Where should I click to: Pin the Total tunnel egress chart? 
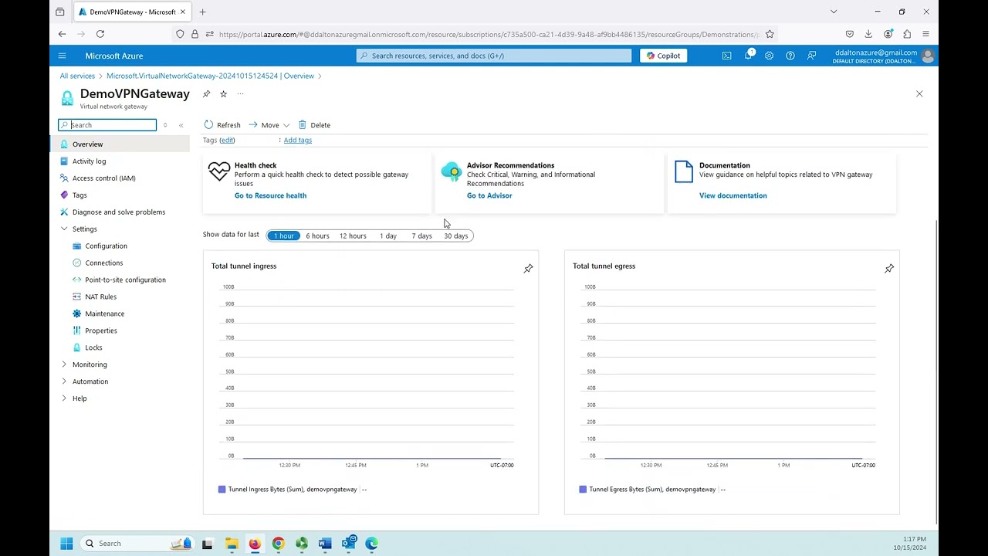tap(889, 269)
